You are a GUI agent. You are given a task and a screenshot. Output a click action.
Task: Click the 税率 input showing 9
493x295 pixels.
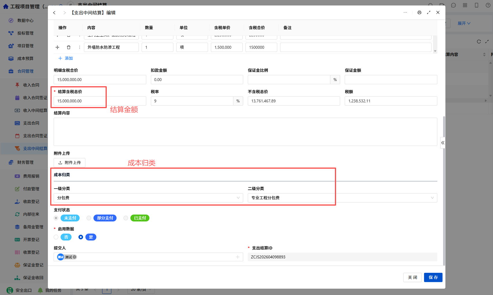[192, 101]
